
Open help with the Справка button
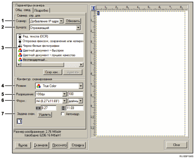point(78,145)
